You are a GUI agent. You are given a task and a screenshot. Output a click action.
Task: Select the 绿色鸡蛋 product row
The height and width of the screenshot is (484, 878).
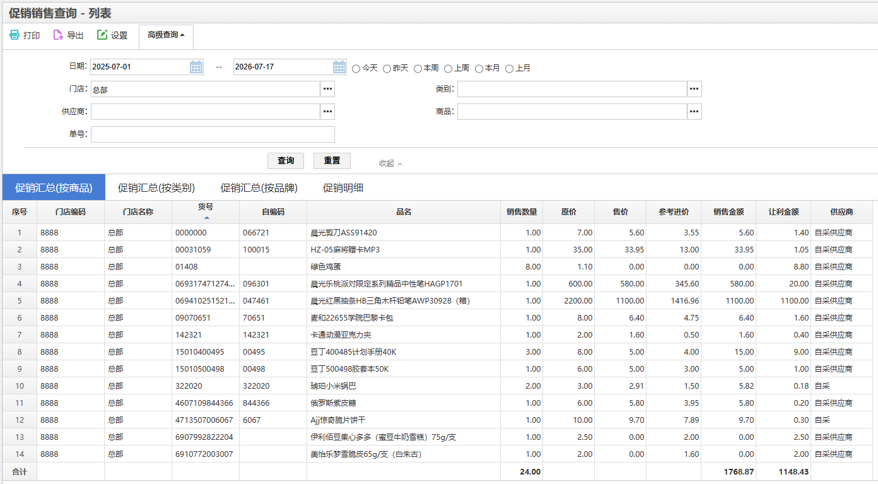(x=438, y=266)
